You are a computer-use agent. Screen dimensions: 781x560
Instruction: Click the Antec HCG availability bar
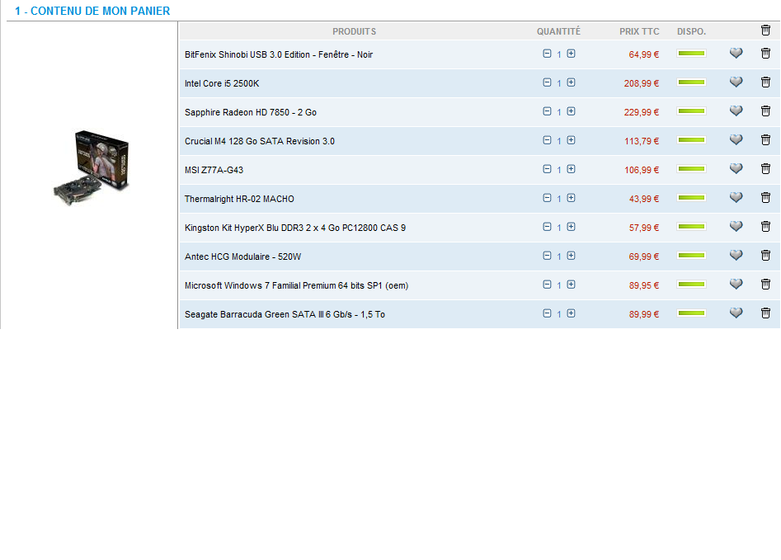691,256
